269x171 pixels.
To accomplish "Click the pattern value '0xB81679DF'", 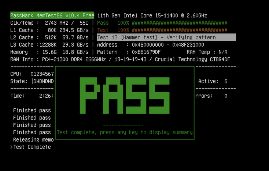I will (146, 52).
